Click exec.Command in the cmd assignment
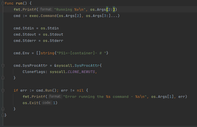This screenshot has width=197, height=127. click(43, 16)
